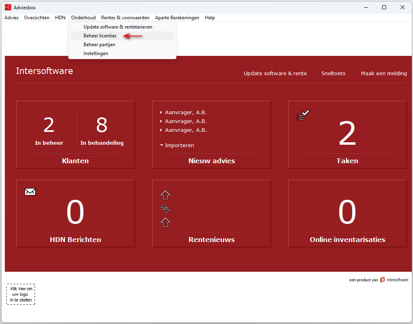Click the Online inventarisaties tile label

pos(348,240)
